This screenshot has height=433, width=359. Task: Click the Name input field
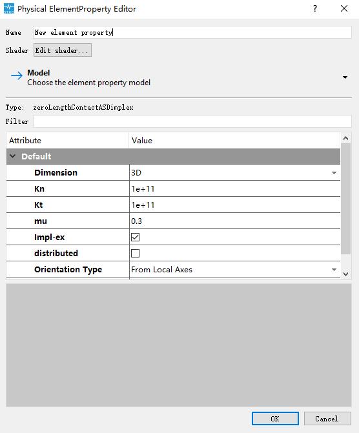point(192,32)
